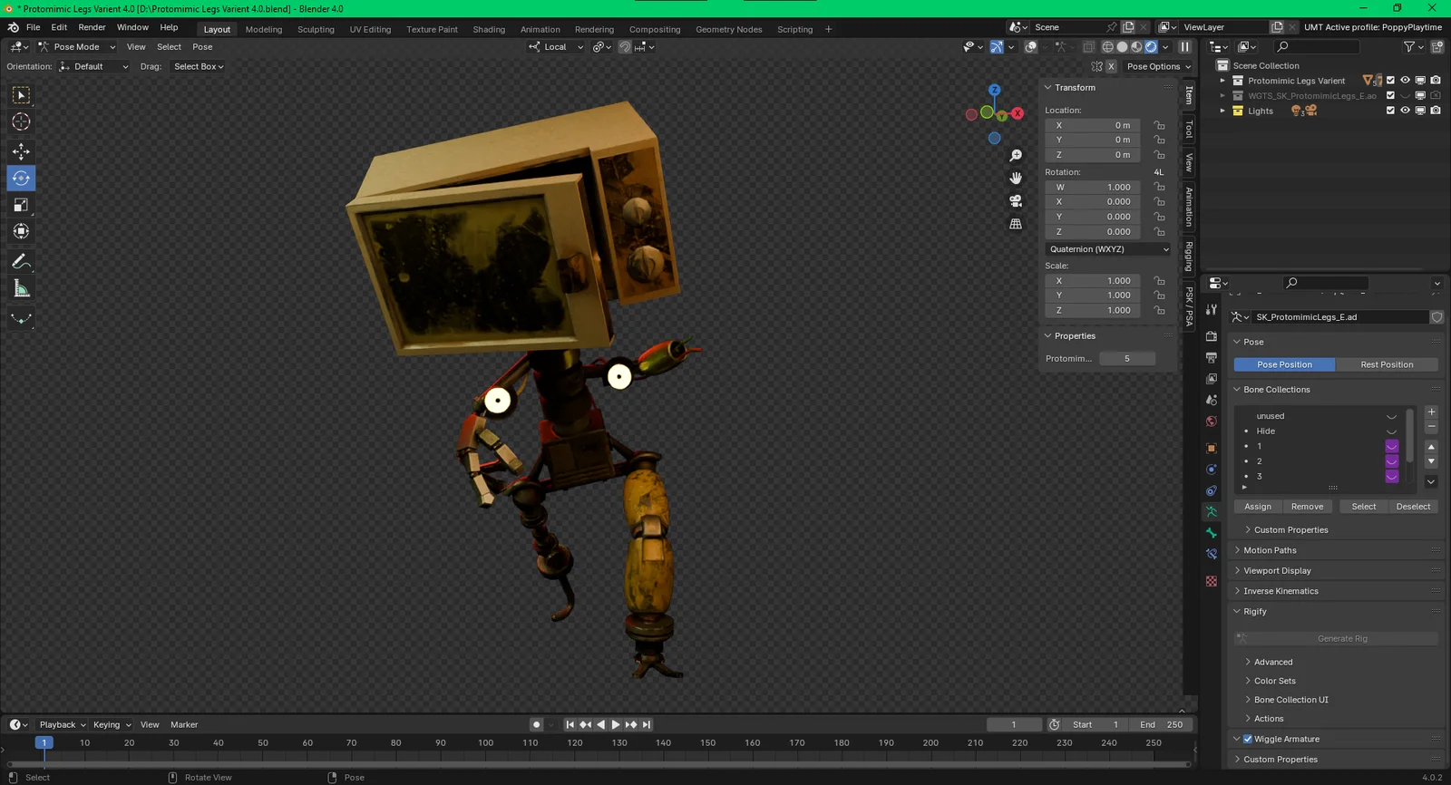Open the Output properties printer icon
The height and width of the screenshot is (785, 1451).
tap(1212, 358)
